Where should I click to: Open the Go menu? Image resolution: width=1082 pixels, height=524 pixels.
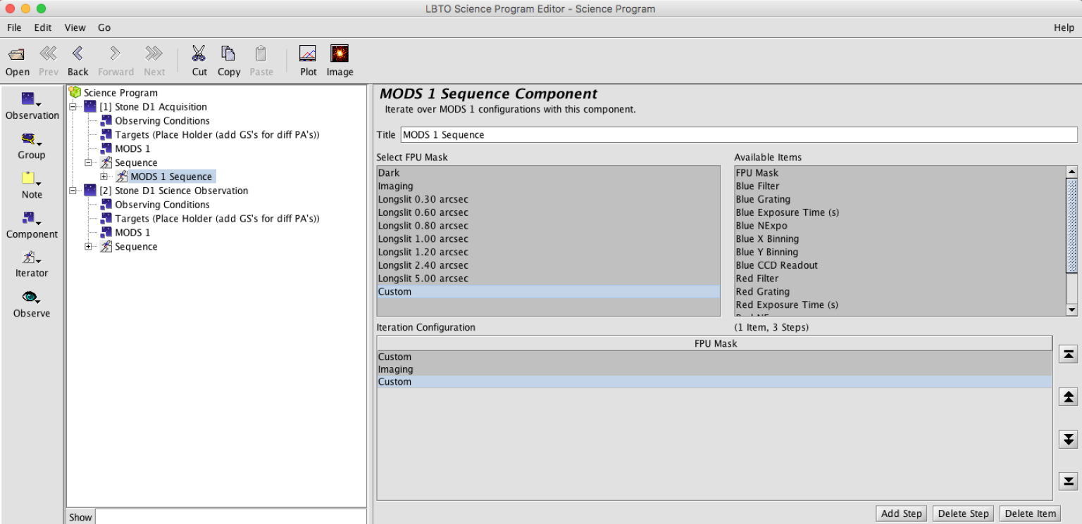[104, 27]
